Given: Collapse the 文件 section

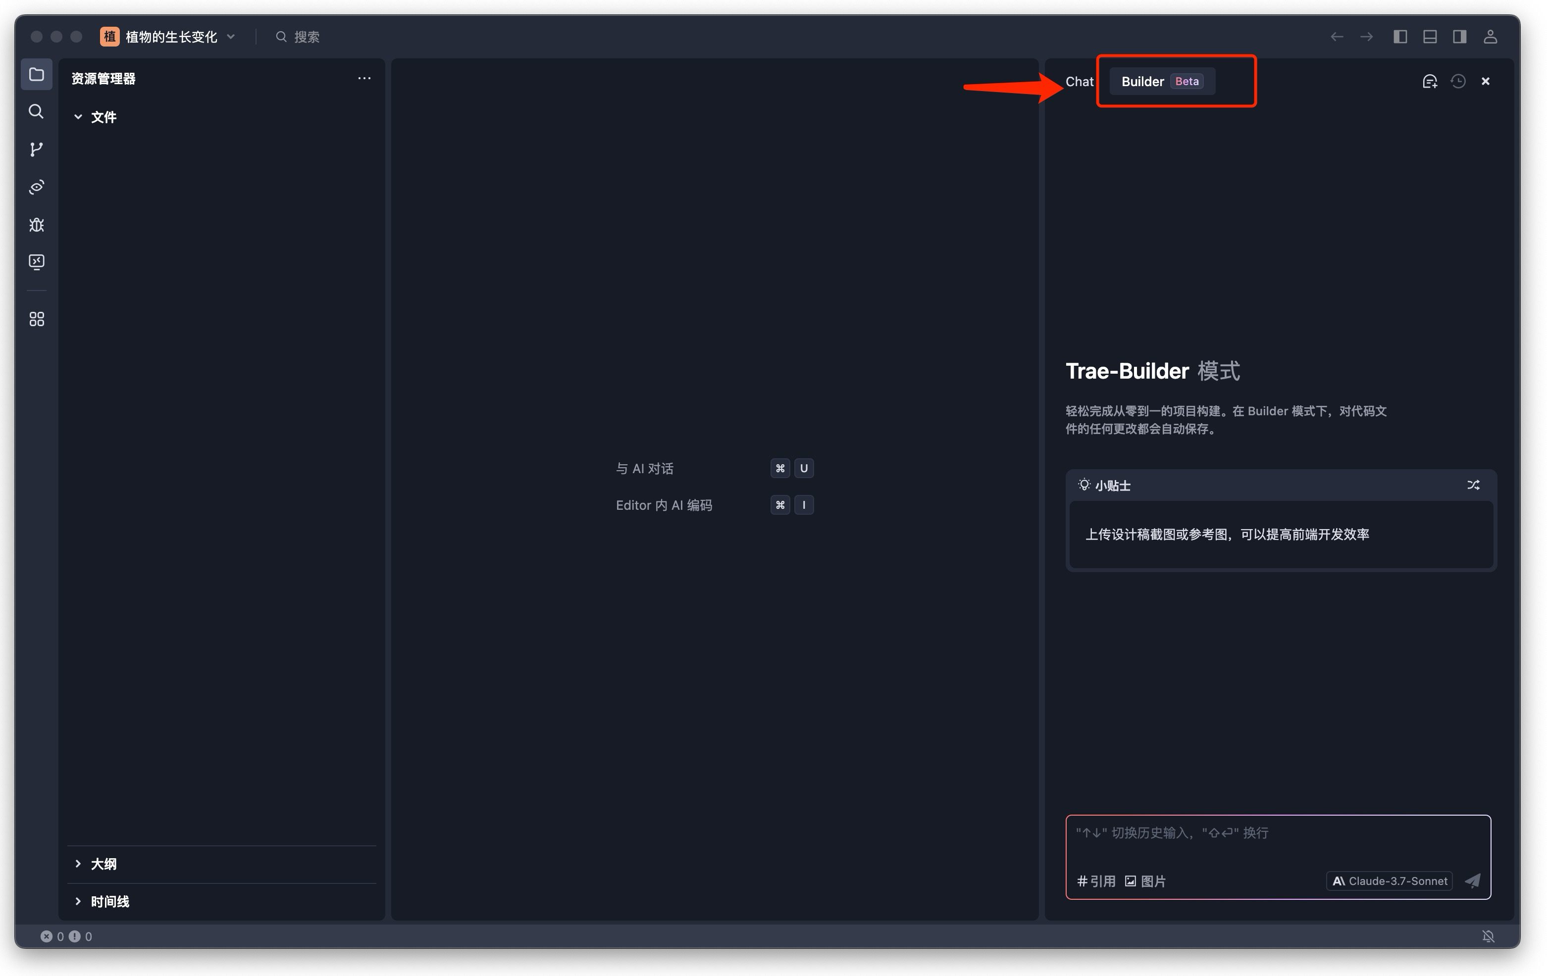Looking at the screenshot, I should coord(96,117).
